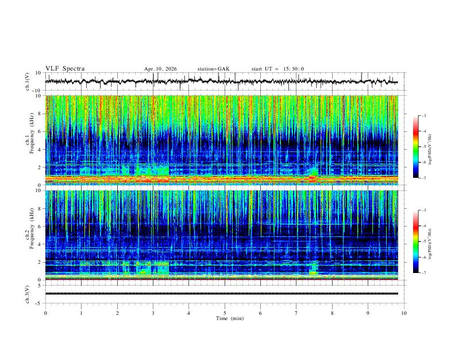Click the "ch.1(V)" waveform axis label
This screenshot has height=351, width=455.
click(x=28, y=81)
